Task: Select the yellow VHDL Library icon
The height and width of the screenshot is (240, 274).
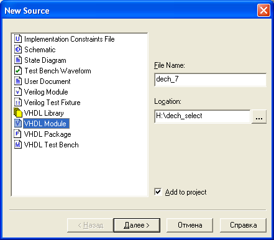Action: click(18, 113)
